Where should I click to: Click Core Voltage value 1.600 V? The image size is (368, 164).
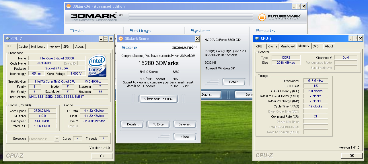tap(76, 74)
